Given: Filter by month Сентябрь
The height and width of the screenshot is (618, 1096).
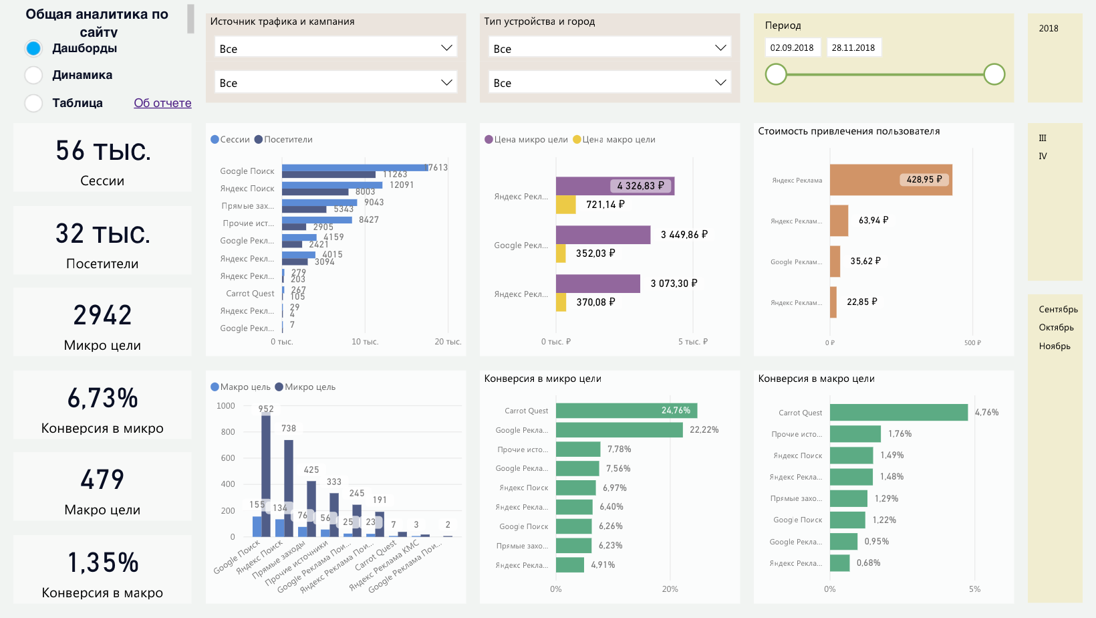Looking at the screenshot, I should [1058, 309].
